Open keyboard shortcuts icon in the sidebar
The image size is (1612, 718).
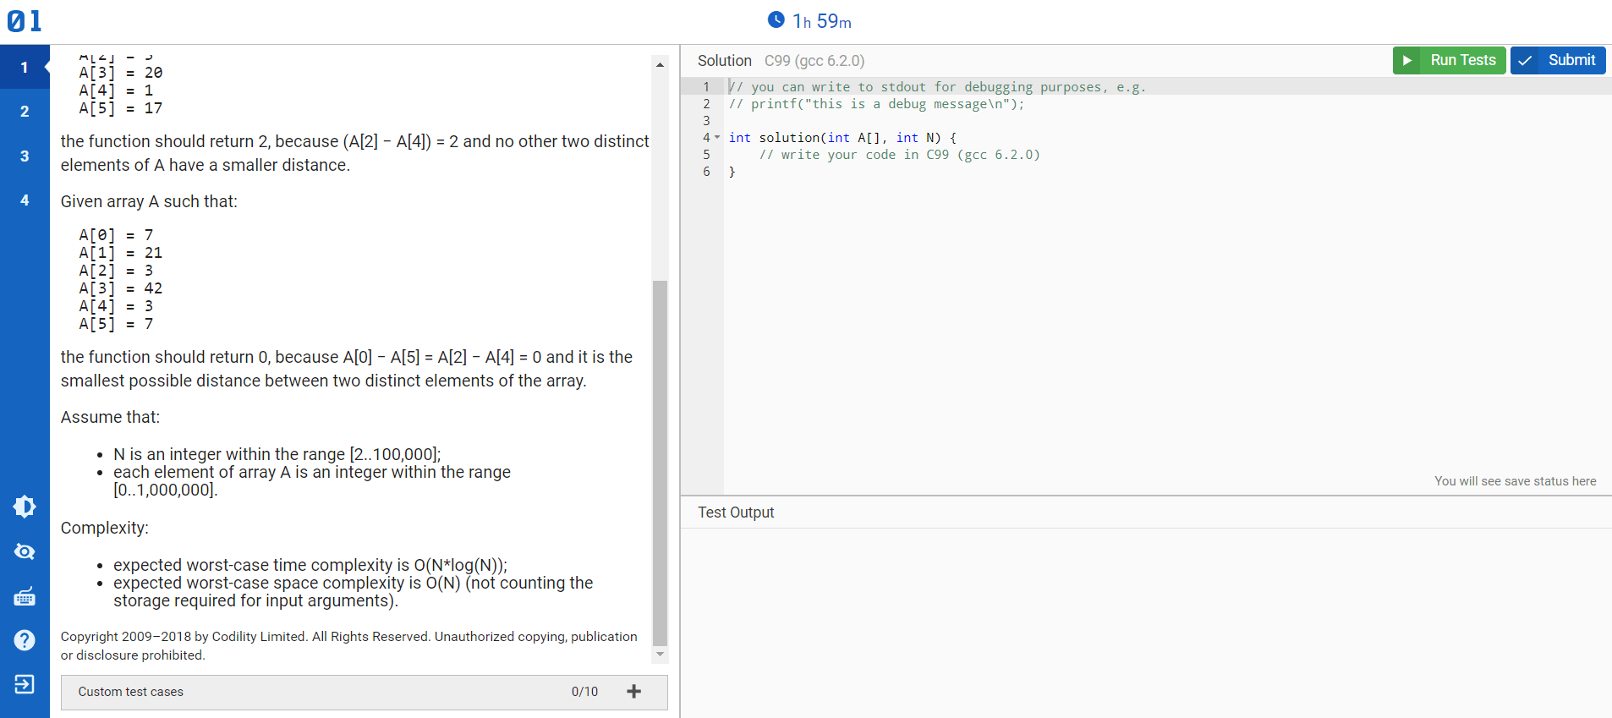coord(25,596)
